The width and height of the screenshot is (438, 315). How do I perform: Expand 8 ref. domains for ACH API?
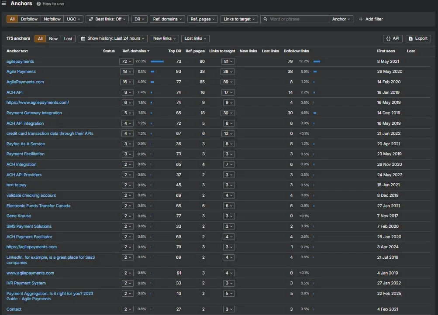tap(128, 92)
